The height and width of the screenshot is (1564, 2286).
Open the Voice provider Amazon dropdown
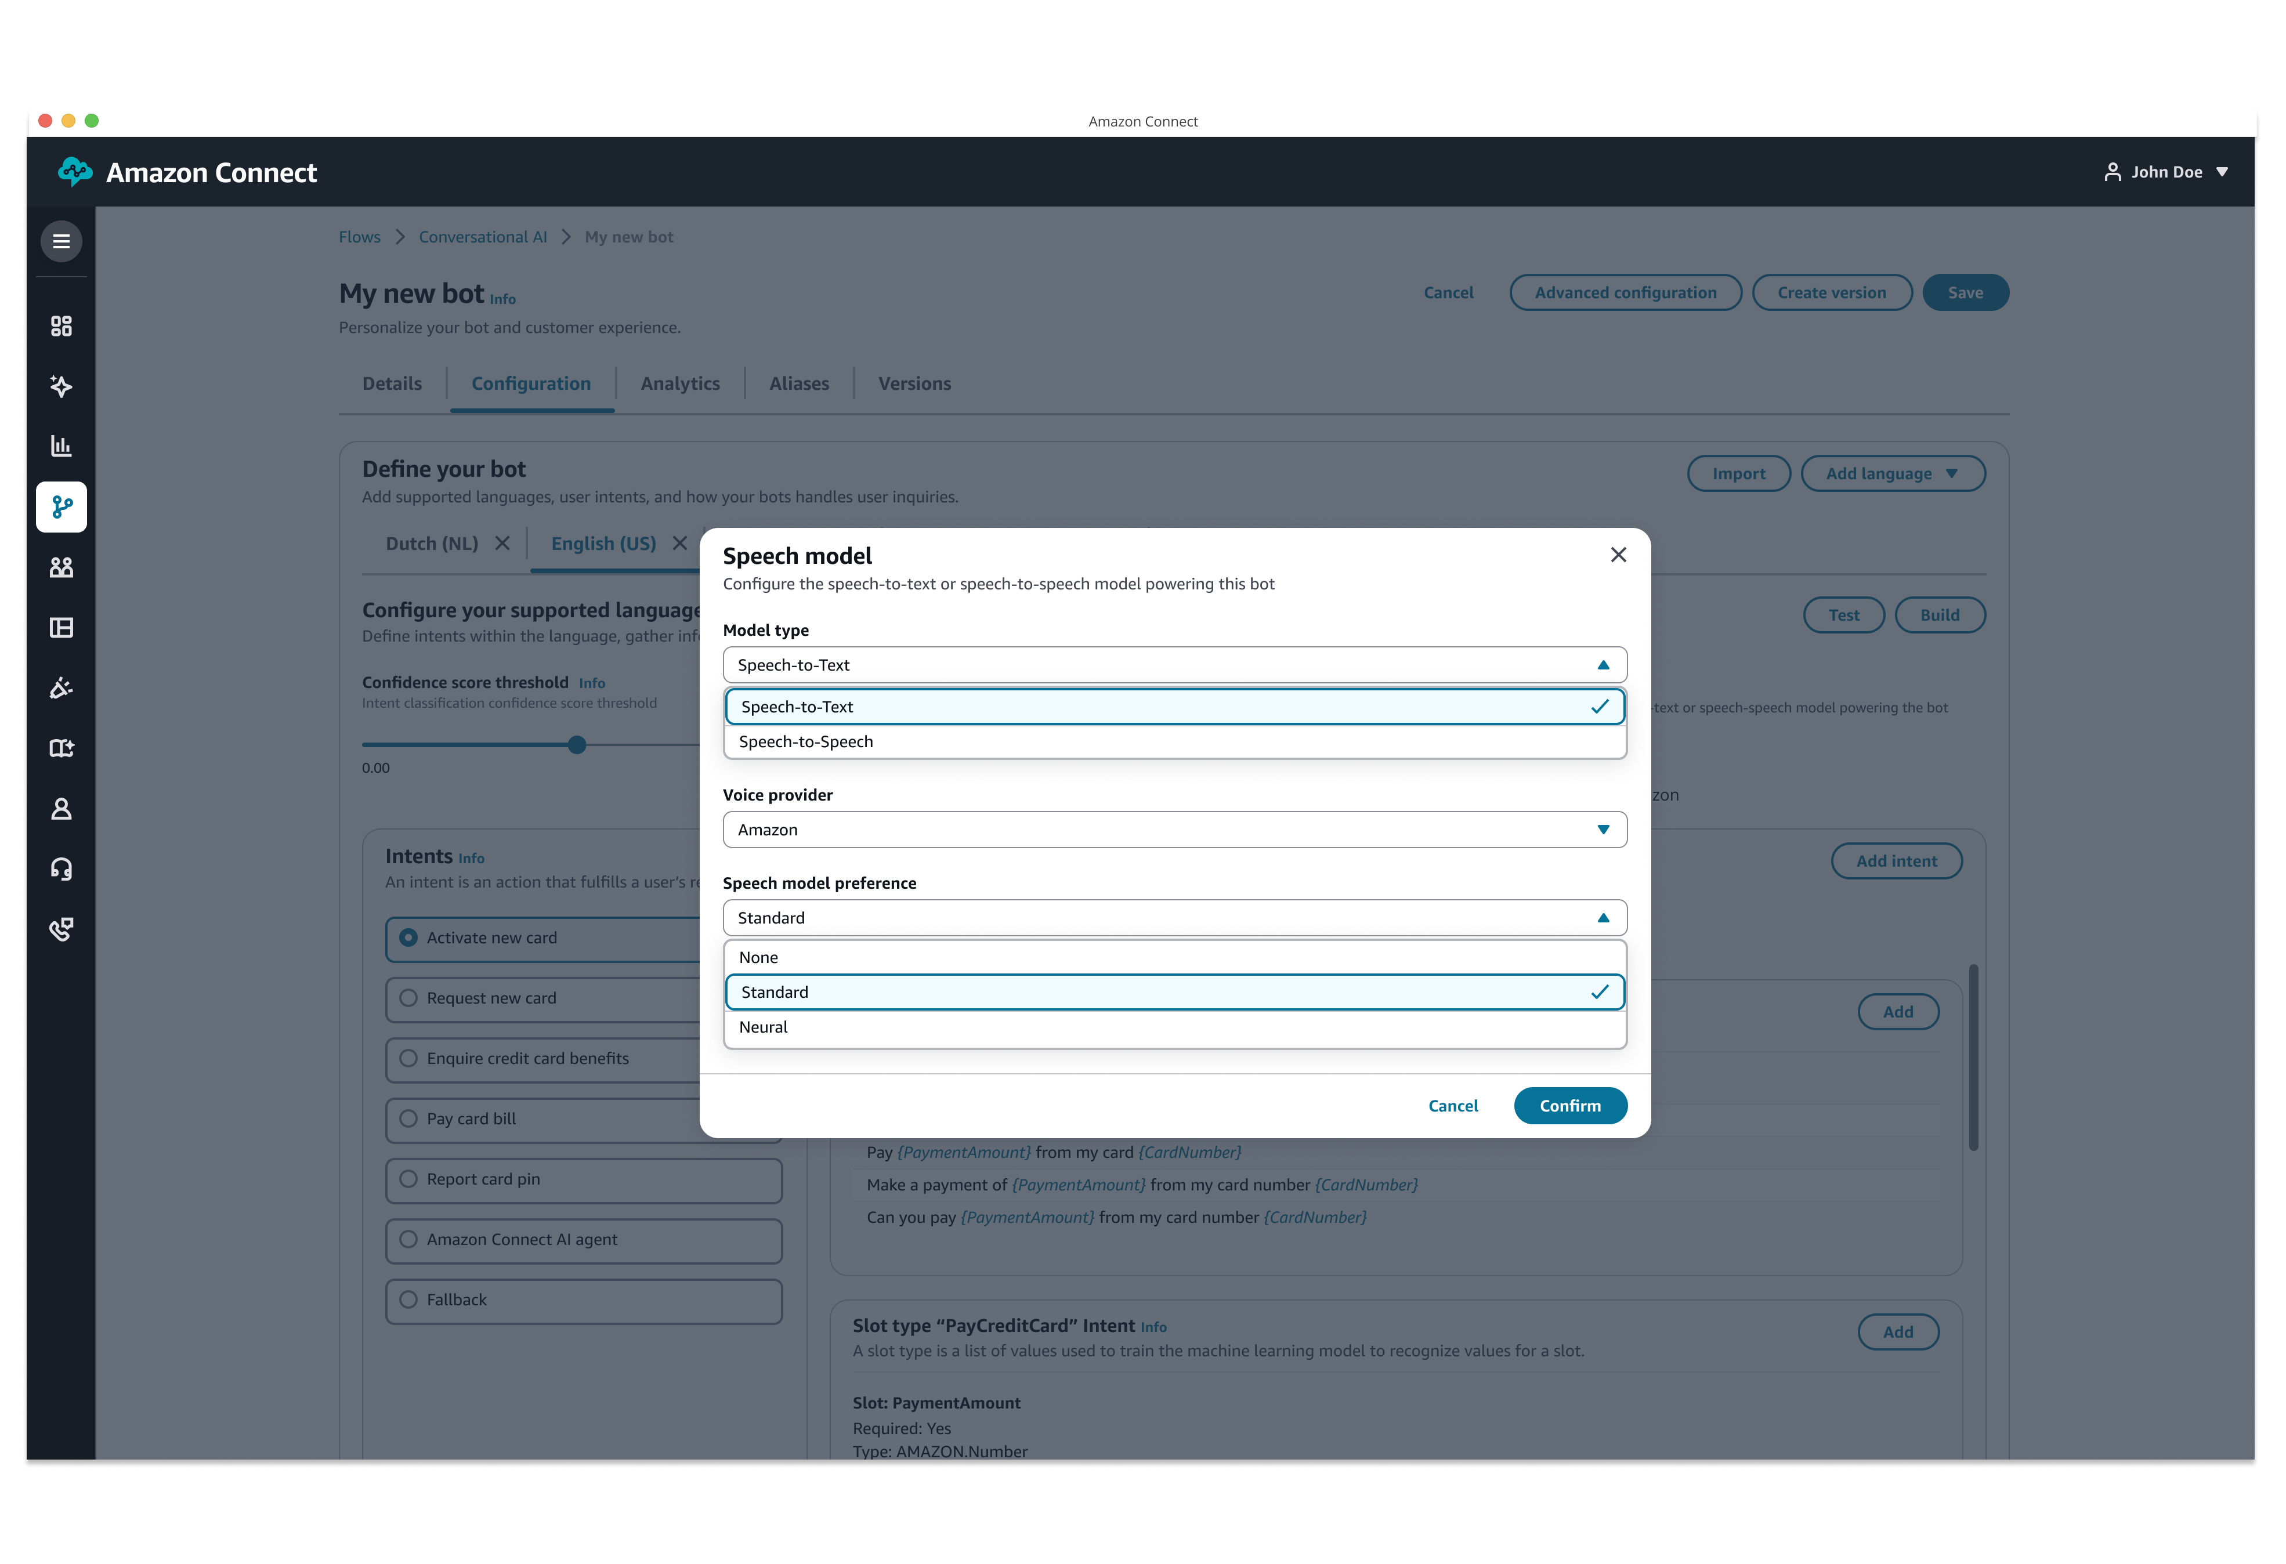tap(1174, 829)
